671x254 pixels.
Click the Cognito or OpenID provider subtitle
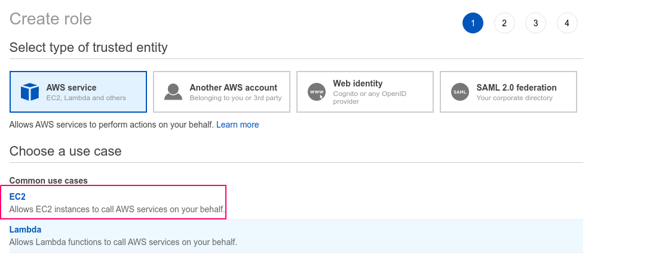(370, 97)
